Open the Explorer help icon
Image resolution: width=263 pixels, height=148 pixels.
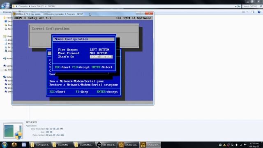pos(259,12)
